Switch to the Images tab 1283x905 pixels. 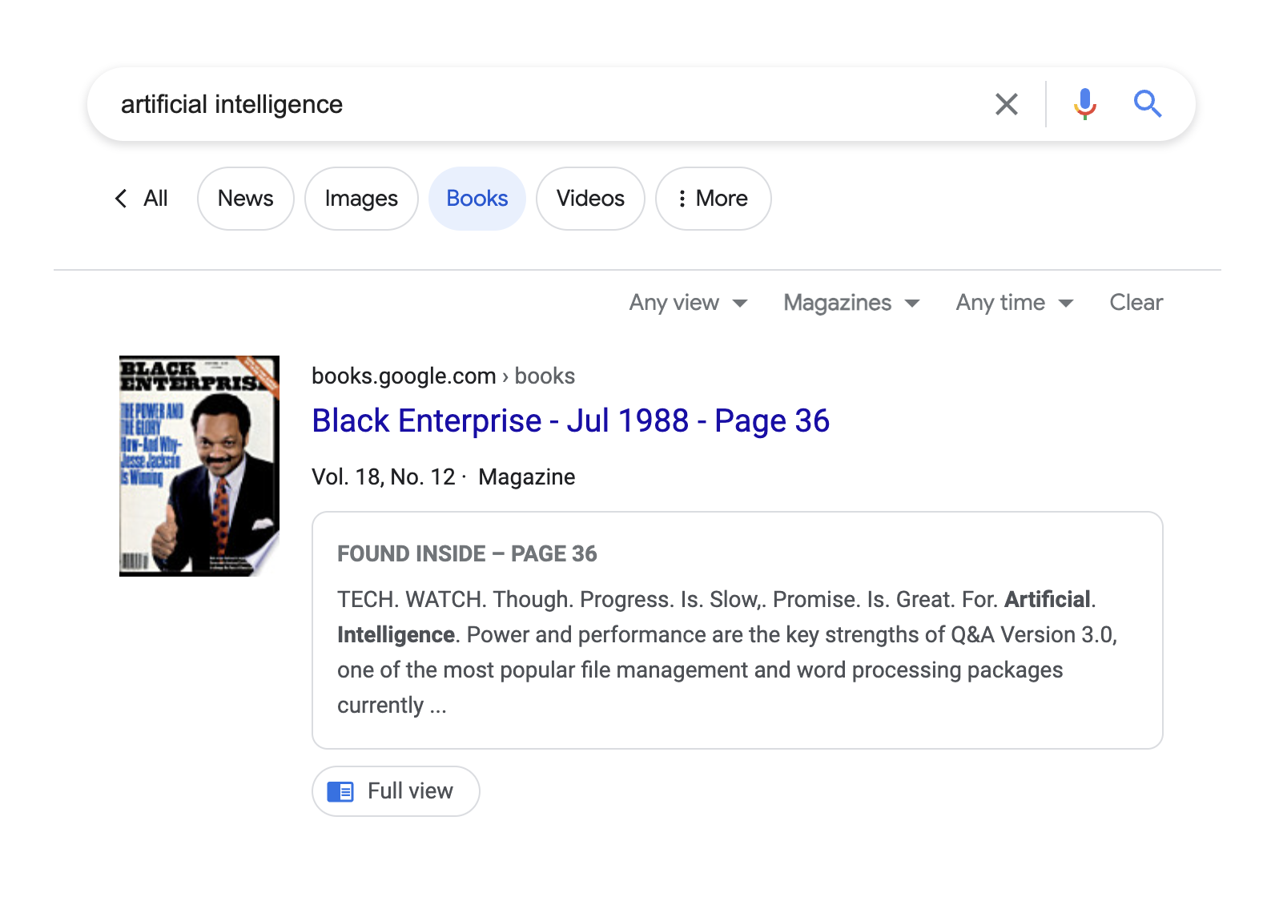pyautogui.click(x=361, y=199)
